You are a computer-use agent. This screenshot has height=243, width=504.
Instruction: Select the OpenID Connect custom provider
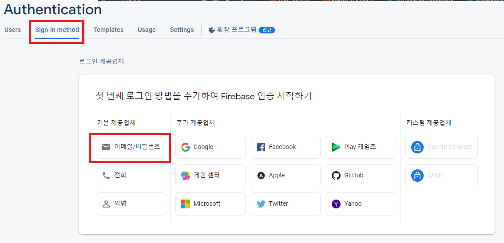(x=441, y=147)
